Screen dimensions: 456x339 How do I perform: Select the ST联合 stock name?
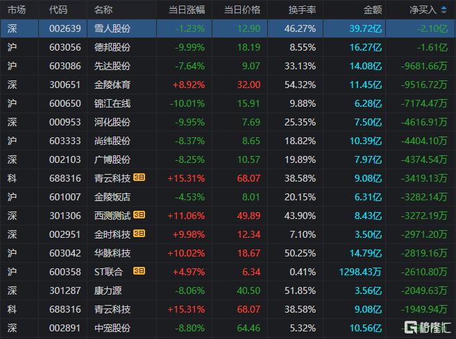(x=108, y=272)
